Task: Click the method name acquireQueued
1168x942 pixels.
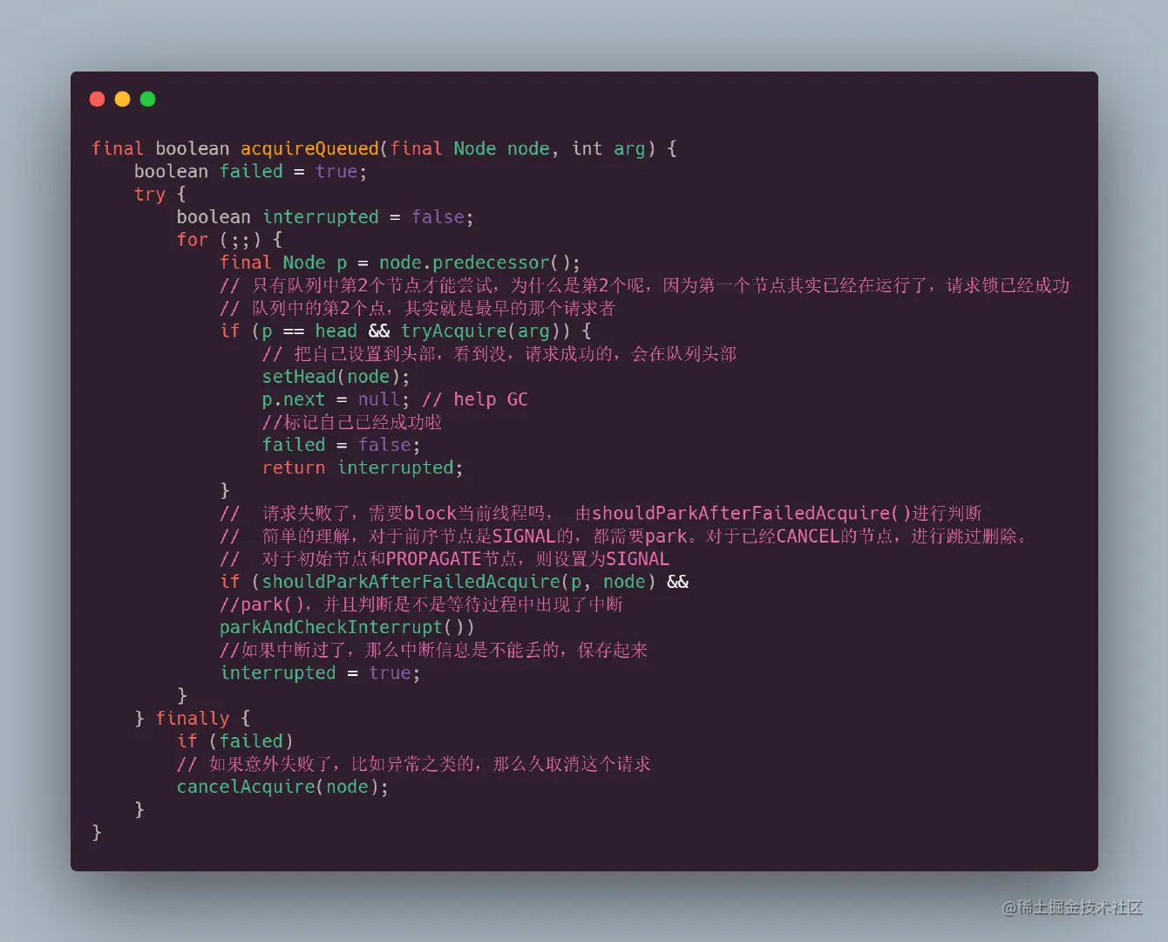Action: point(309,148)
